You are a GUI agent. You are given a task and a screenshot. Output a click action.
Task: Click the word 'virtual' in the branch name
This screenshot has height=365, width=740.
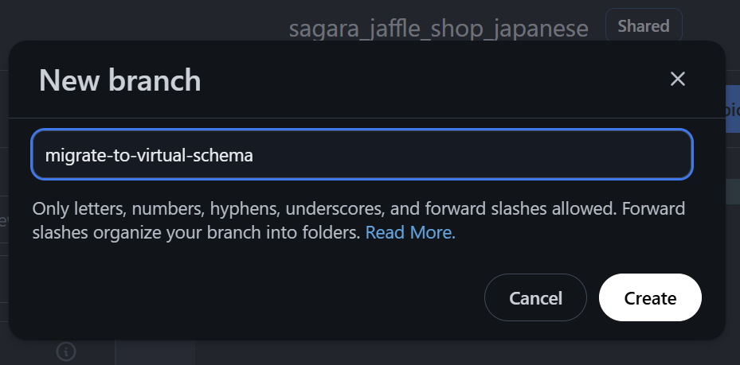[165, 155]
